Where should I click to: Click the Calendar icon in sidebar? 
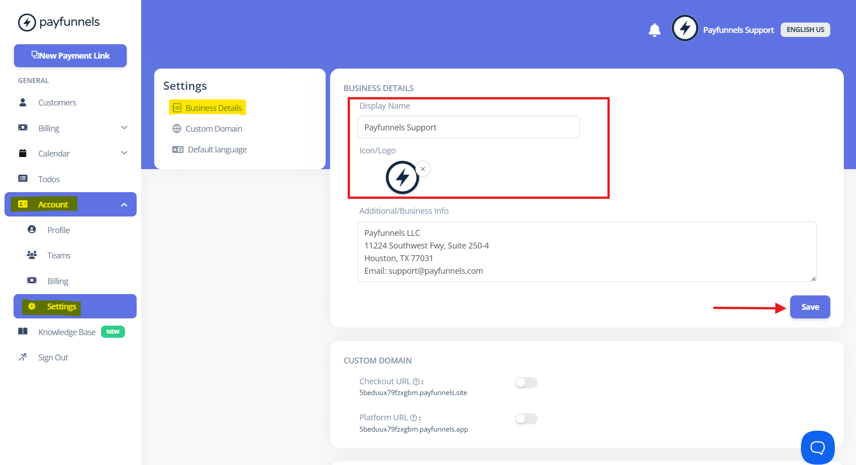23,153
